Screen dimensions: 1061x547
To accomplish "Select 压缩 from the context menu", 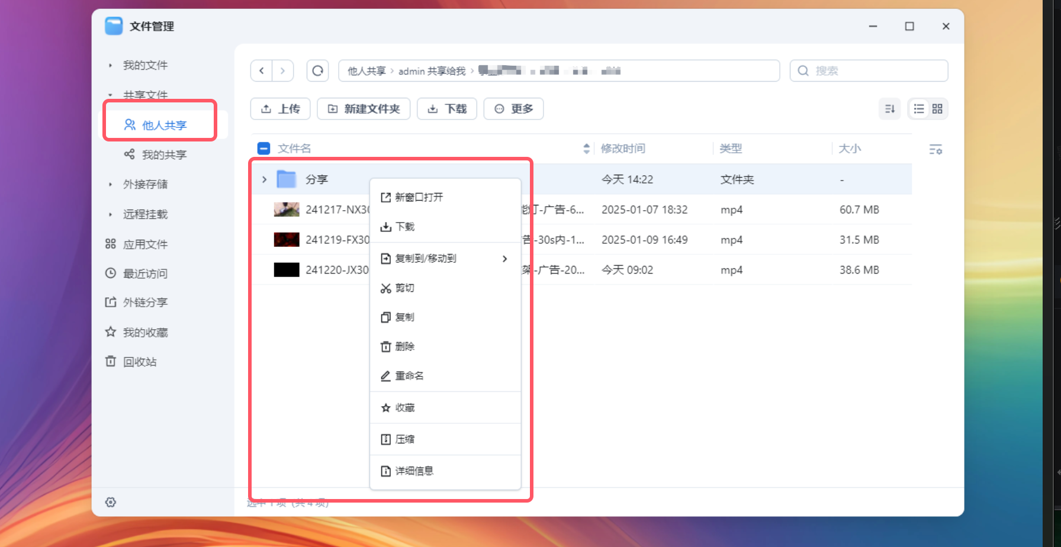I will pyautogui.click(x=445, y=439).
